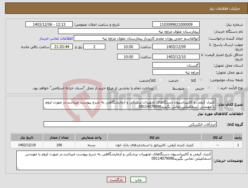Image resolution: width=248 pixels, height=188 pixels.
Task: Click the response deadline time 10:00 field
Action: (x=128, y=47)
